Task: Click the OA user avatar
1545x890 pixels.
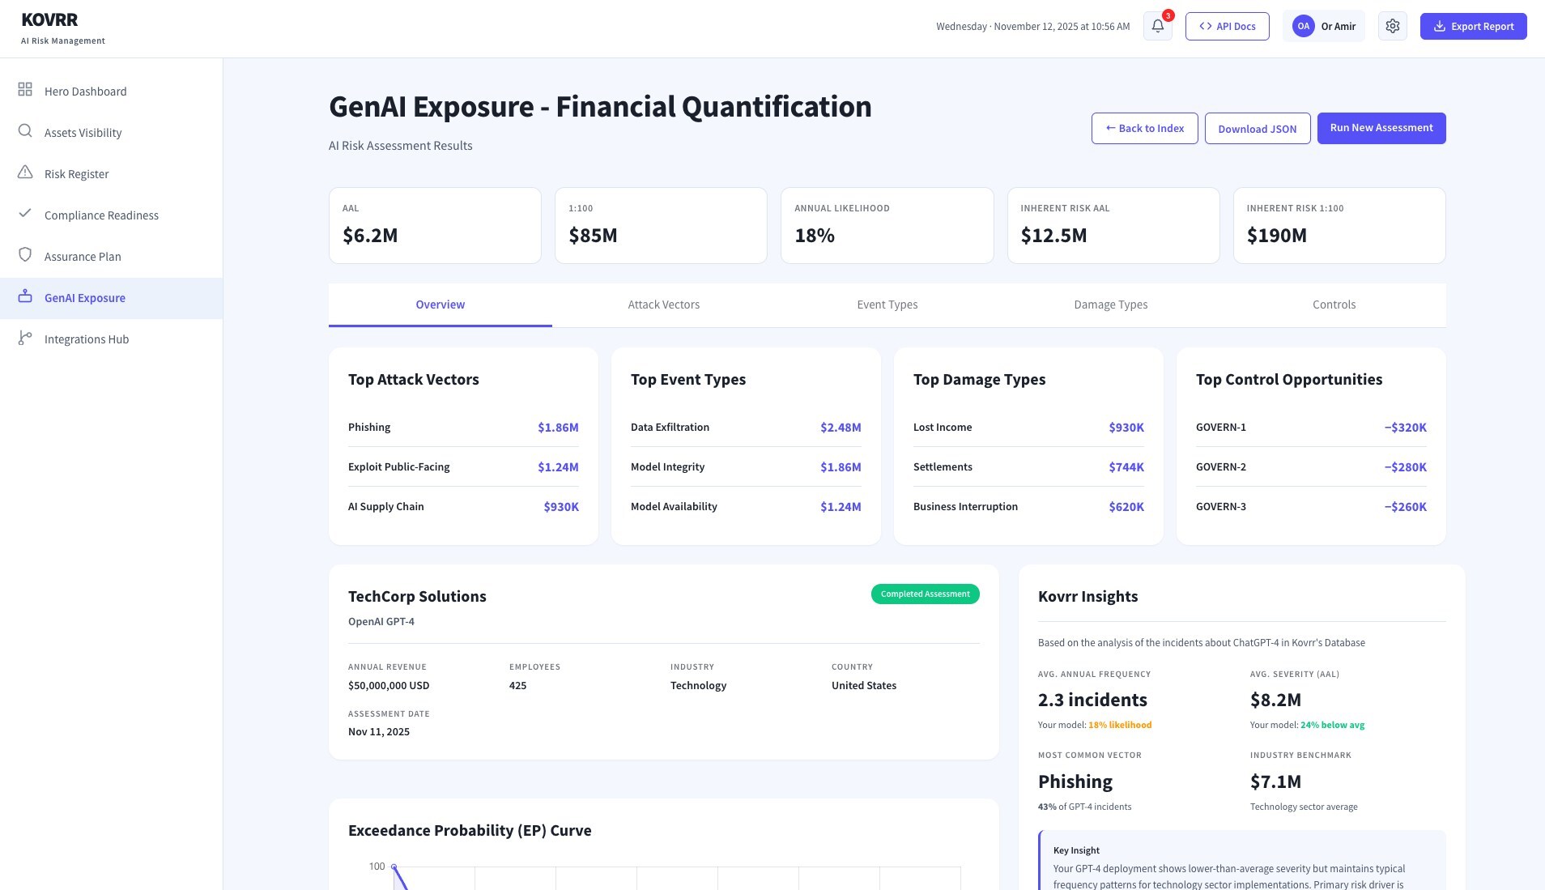Action: [1303, 26]
